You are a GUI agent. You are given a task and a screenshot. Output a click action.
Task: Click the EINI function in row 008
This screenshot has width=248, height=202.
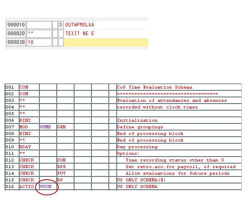(x=25, y=134)
